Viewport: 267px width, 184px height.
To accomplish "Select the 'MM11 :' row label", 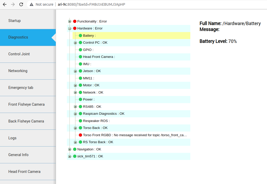I will click(89, 78).
